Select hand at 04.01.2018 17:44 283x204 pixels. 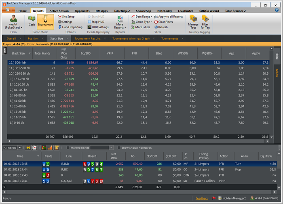[x=139, y=170]
